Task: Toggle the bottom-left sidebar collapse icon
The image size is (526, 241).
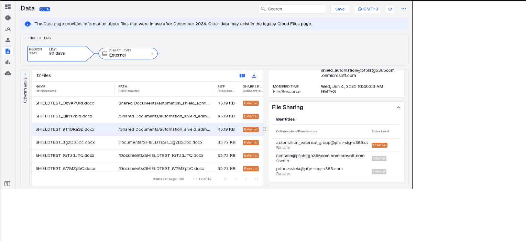Action: [x=7, y=184]
